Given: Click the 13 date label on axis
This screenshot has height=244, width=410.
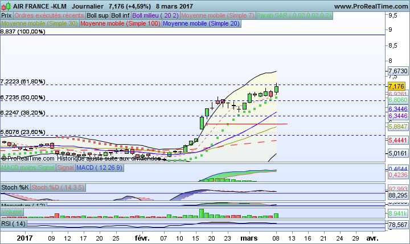Looking at the screenshot, I should [292, 238].
